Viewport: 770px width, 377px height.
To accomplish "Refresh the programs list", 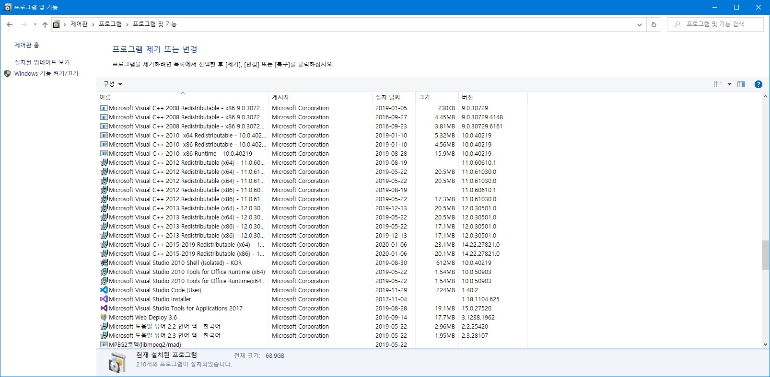I will (x=653, y=24).
